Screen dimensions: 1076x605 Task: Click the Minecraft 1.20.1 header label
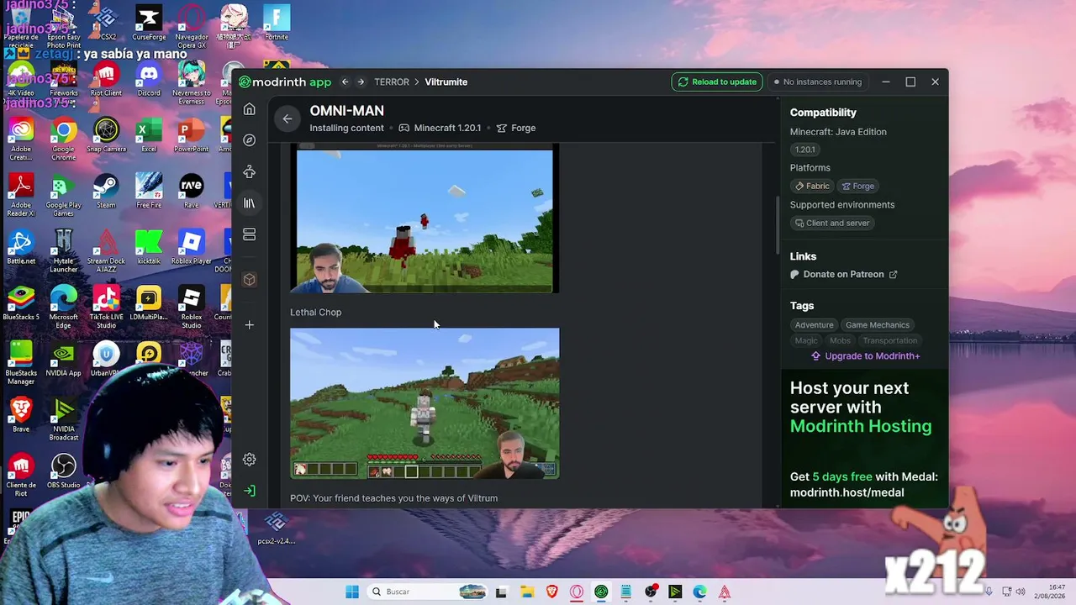(x=440, y=128)
